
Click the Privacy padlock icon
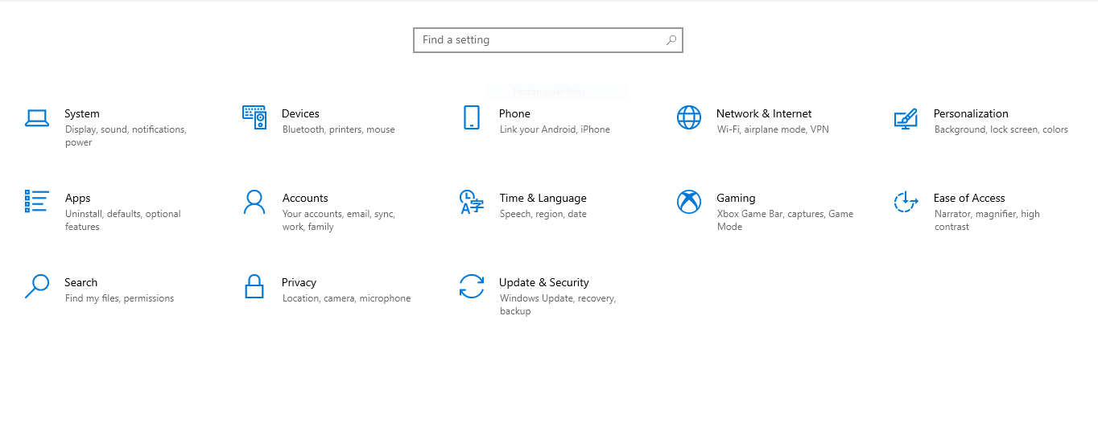tap(254, 286)
